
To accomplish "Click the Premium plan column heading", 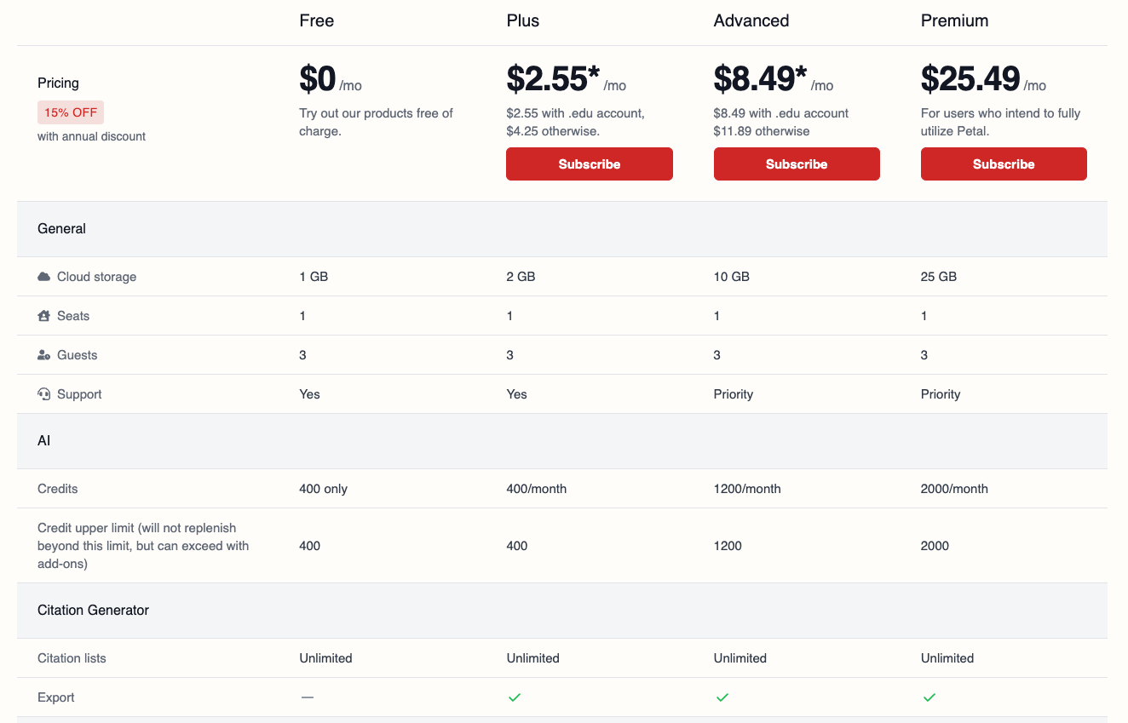I will 954,20.
